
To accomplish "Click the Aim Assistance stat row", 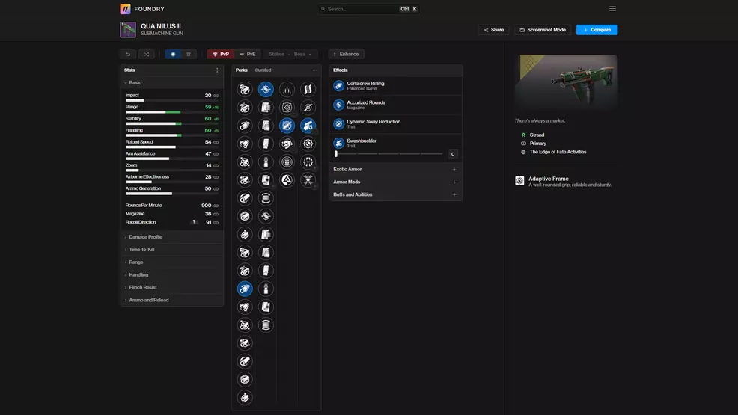I will click(172, 156).
